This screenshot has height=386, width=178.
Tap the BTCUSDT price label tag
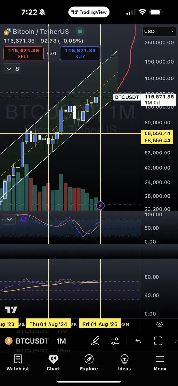127,97
